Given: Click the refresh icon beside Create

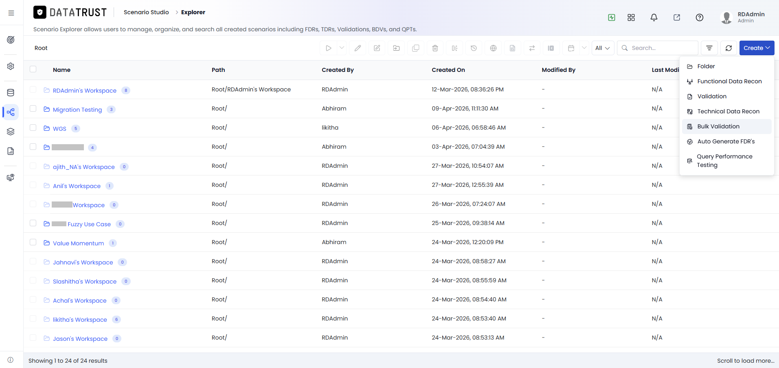Looking at the screenshot, I should (729, 48).
